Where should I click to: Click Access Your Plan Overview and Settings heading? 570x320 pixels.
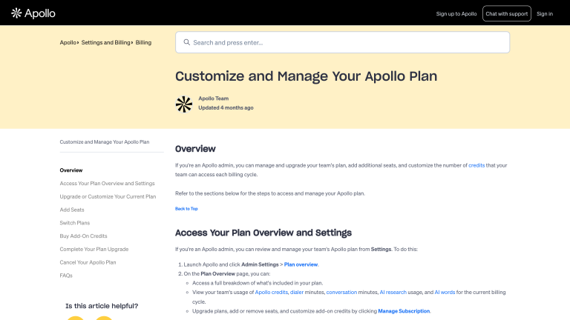[263, 233]
